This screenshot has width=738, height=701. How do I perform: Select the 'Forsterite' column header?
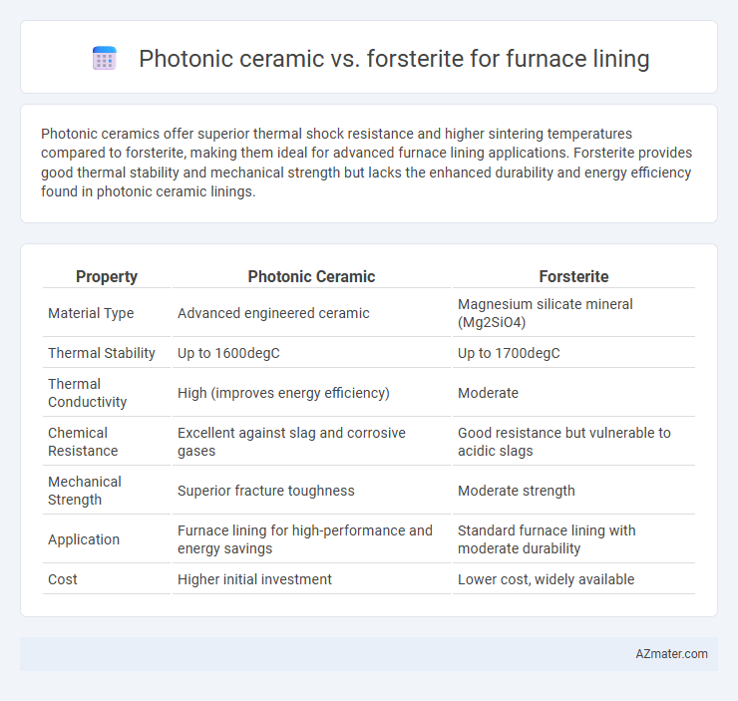point(573,276)
